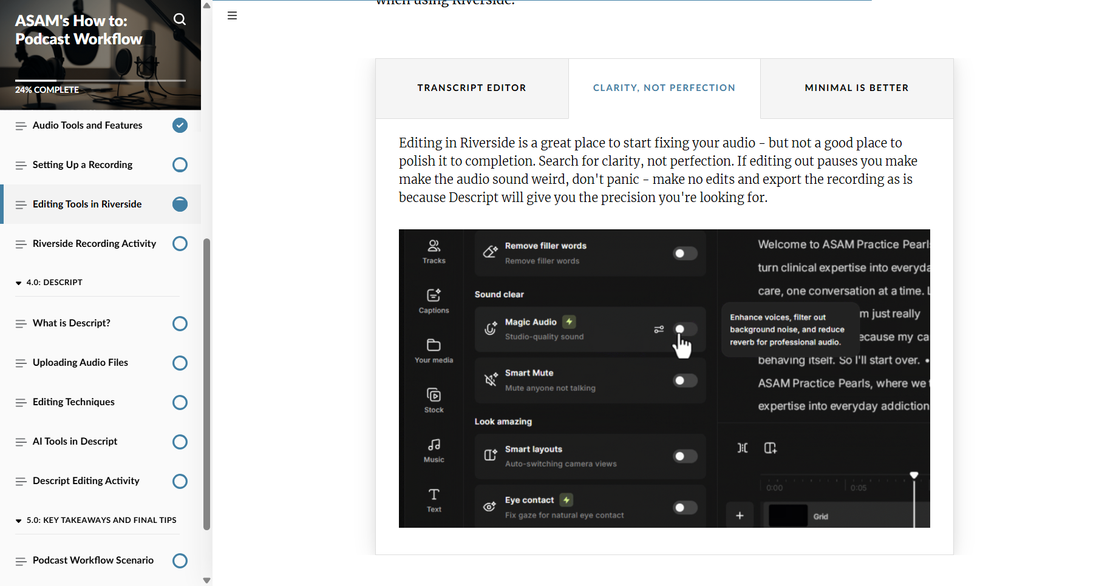The height and width of the screenshot is (586, 1116).
Task: Open the AI Tools in Descript lesson
Action: click(x=75, y=441)
